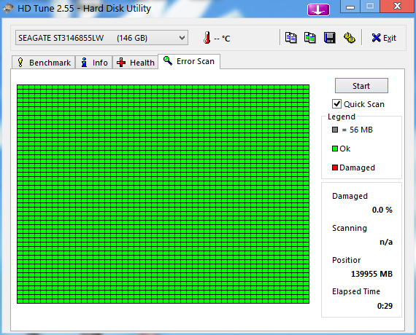Screen dimensions: 416x335
Task: Click the Exit button
Action: point(384,38)
